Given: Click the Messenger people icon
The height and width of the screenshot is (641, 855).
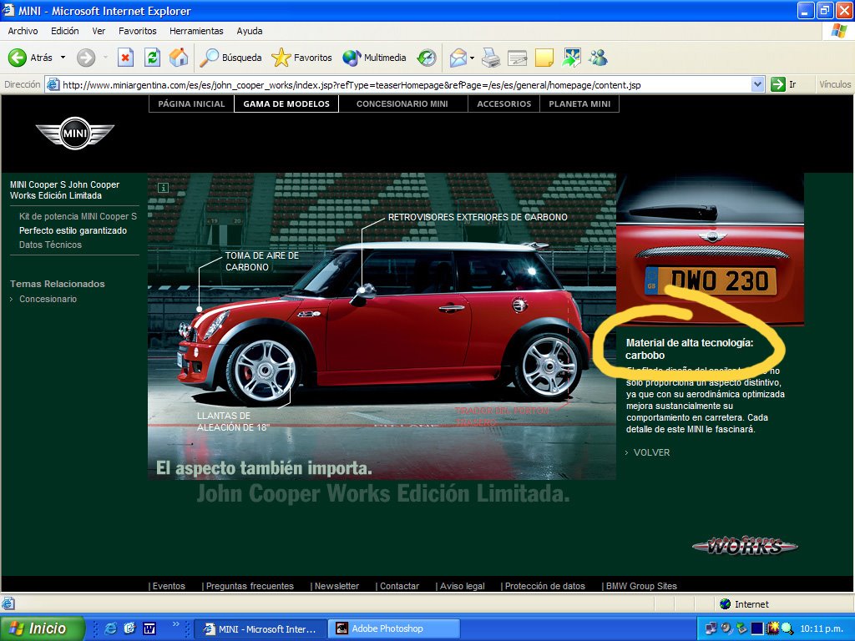Looking at the screenshot, I should coord(598,58).
